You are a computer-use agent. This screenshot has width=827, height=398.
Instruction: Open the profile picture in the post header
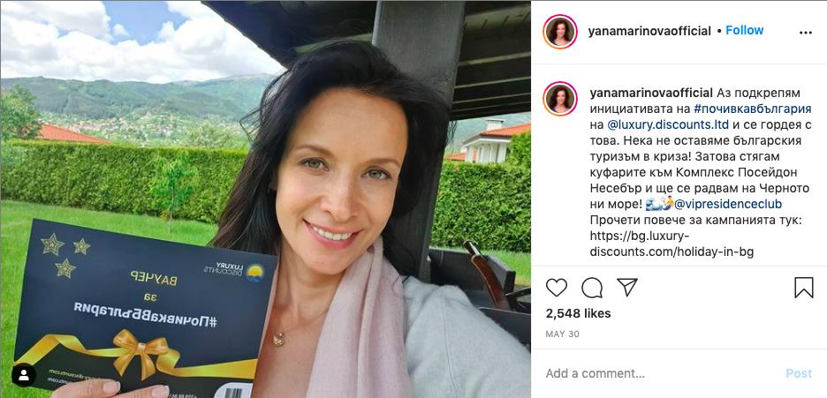click(x=559, y=32)
